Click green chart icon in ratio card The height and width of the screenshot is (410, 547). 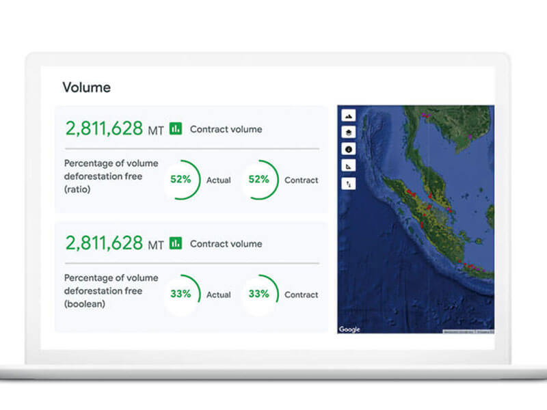click(x=176, y=128)
